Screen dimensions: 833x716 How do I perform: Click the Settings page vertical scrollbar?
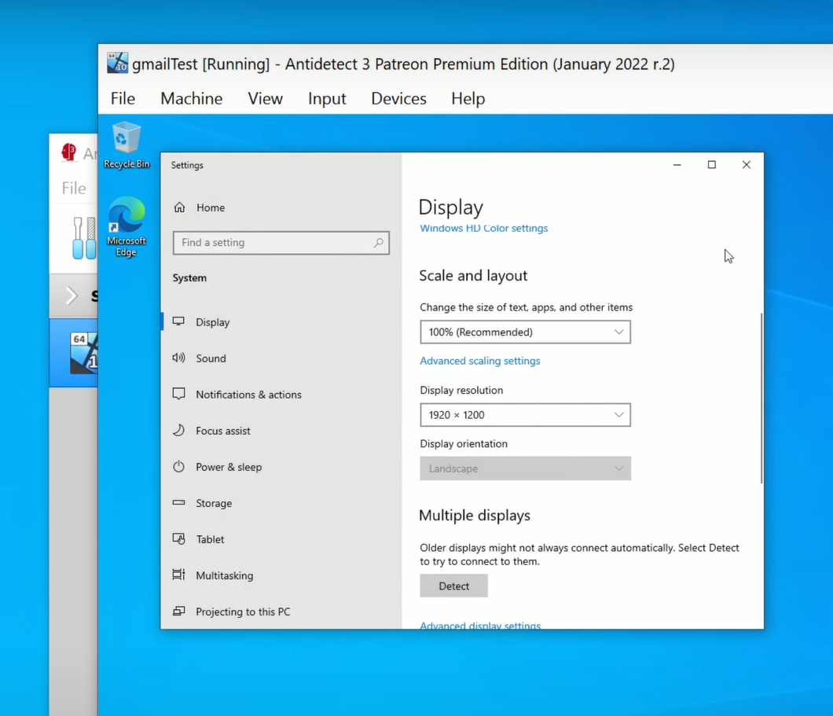(x=761, y=398)
